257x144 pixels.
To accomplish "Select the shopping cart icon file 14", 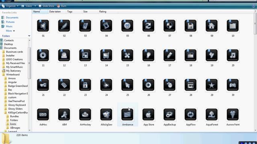I will click(106, 55).
